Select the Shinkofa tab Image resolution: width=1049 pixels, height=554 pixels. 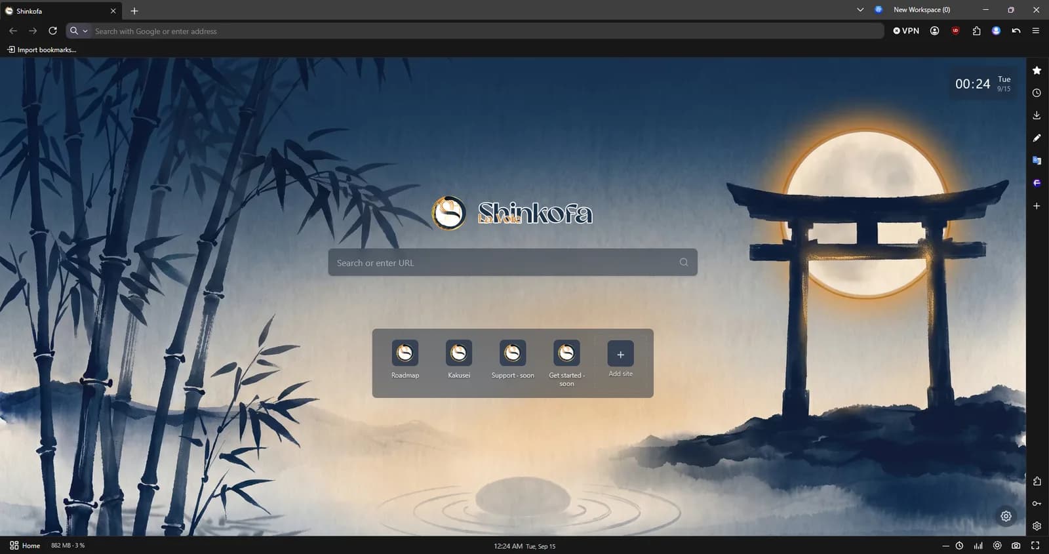(59, 11)
